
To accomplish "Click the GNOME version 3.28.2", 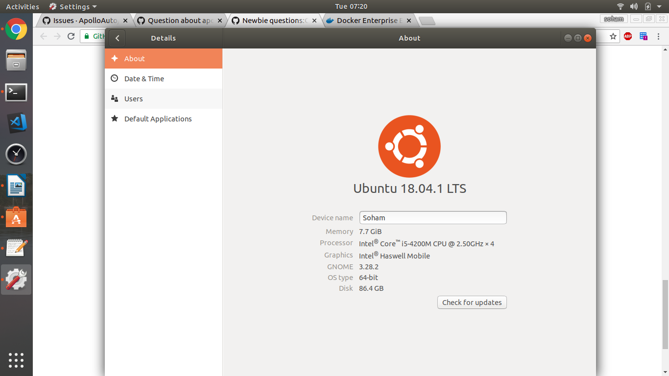I will 369,267.
